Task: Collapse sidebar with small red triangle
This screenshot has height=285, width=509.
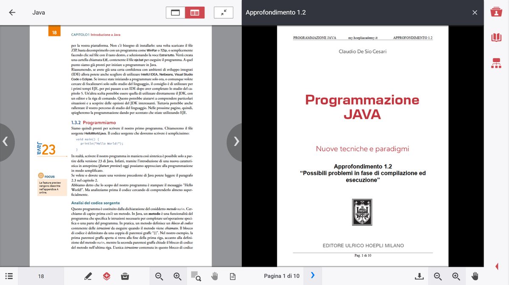Action: (x=497, y=266)
